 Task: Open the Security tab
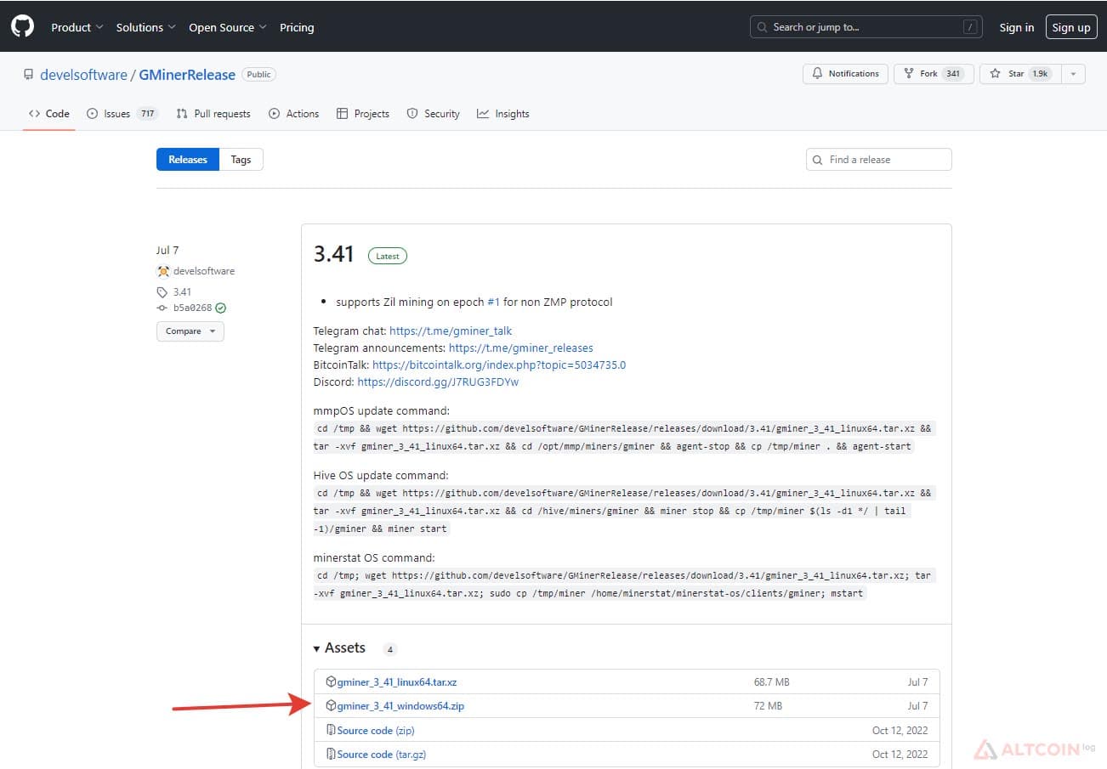[433, 114]
